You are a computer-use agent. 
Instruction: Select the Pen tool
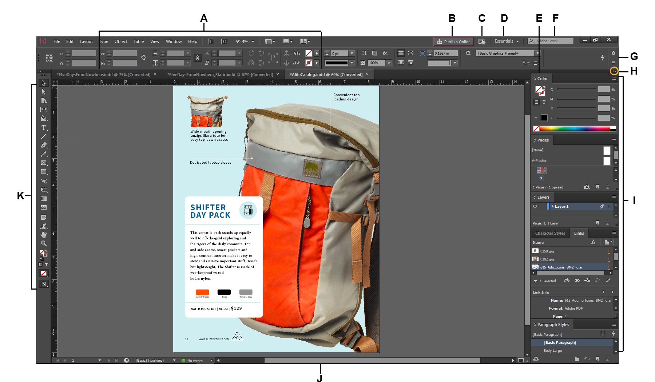coord(44,145)
